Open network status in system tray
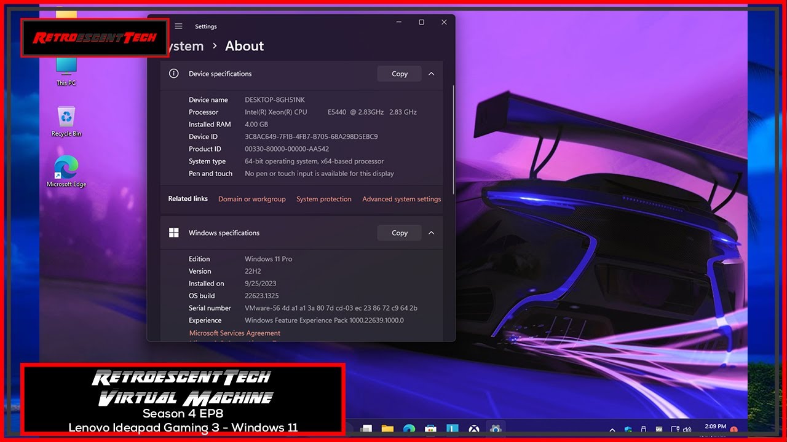Image resolution: width=787 pixels, height=442 pixels. (675, 430)
